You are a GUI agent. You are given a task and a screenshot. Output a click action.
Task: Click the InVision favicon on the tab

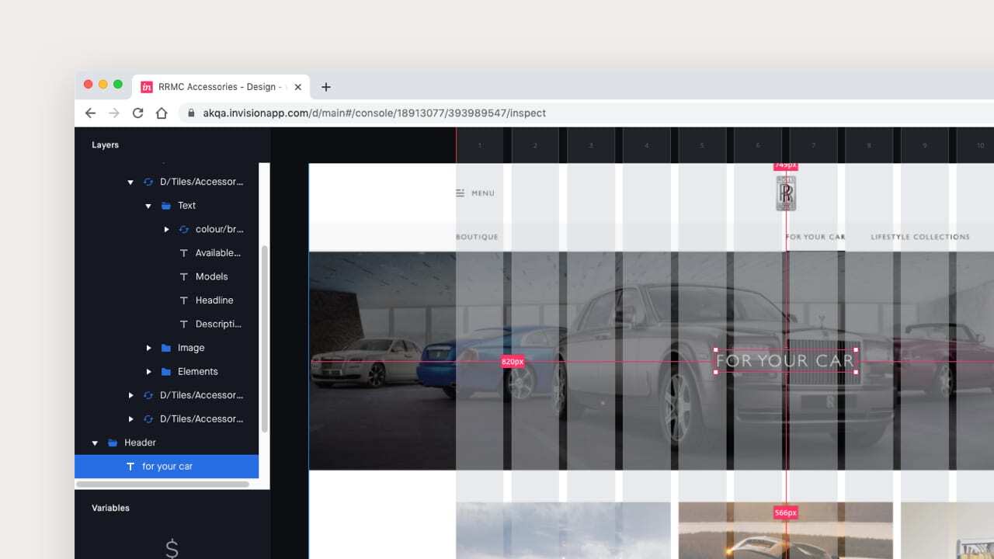(x=146, y=87)
